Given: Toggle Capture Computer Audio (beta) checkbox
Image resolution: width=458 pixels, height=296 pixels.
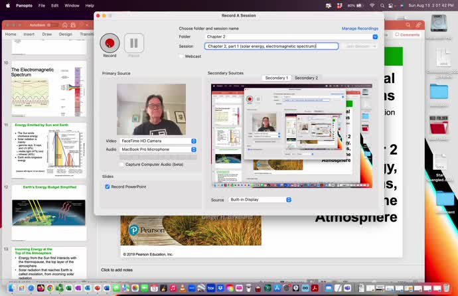Looking at the screenshot, I should 121,164.
